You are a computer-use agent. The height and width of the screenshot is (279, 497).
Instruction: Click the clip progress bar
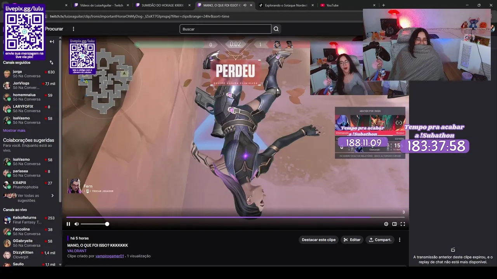coord(235,217)
